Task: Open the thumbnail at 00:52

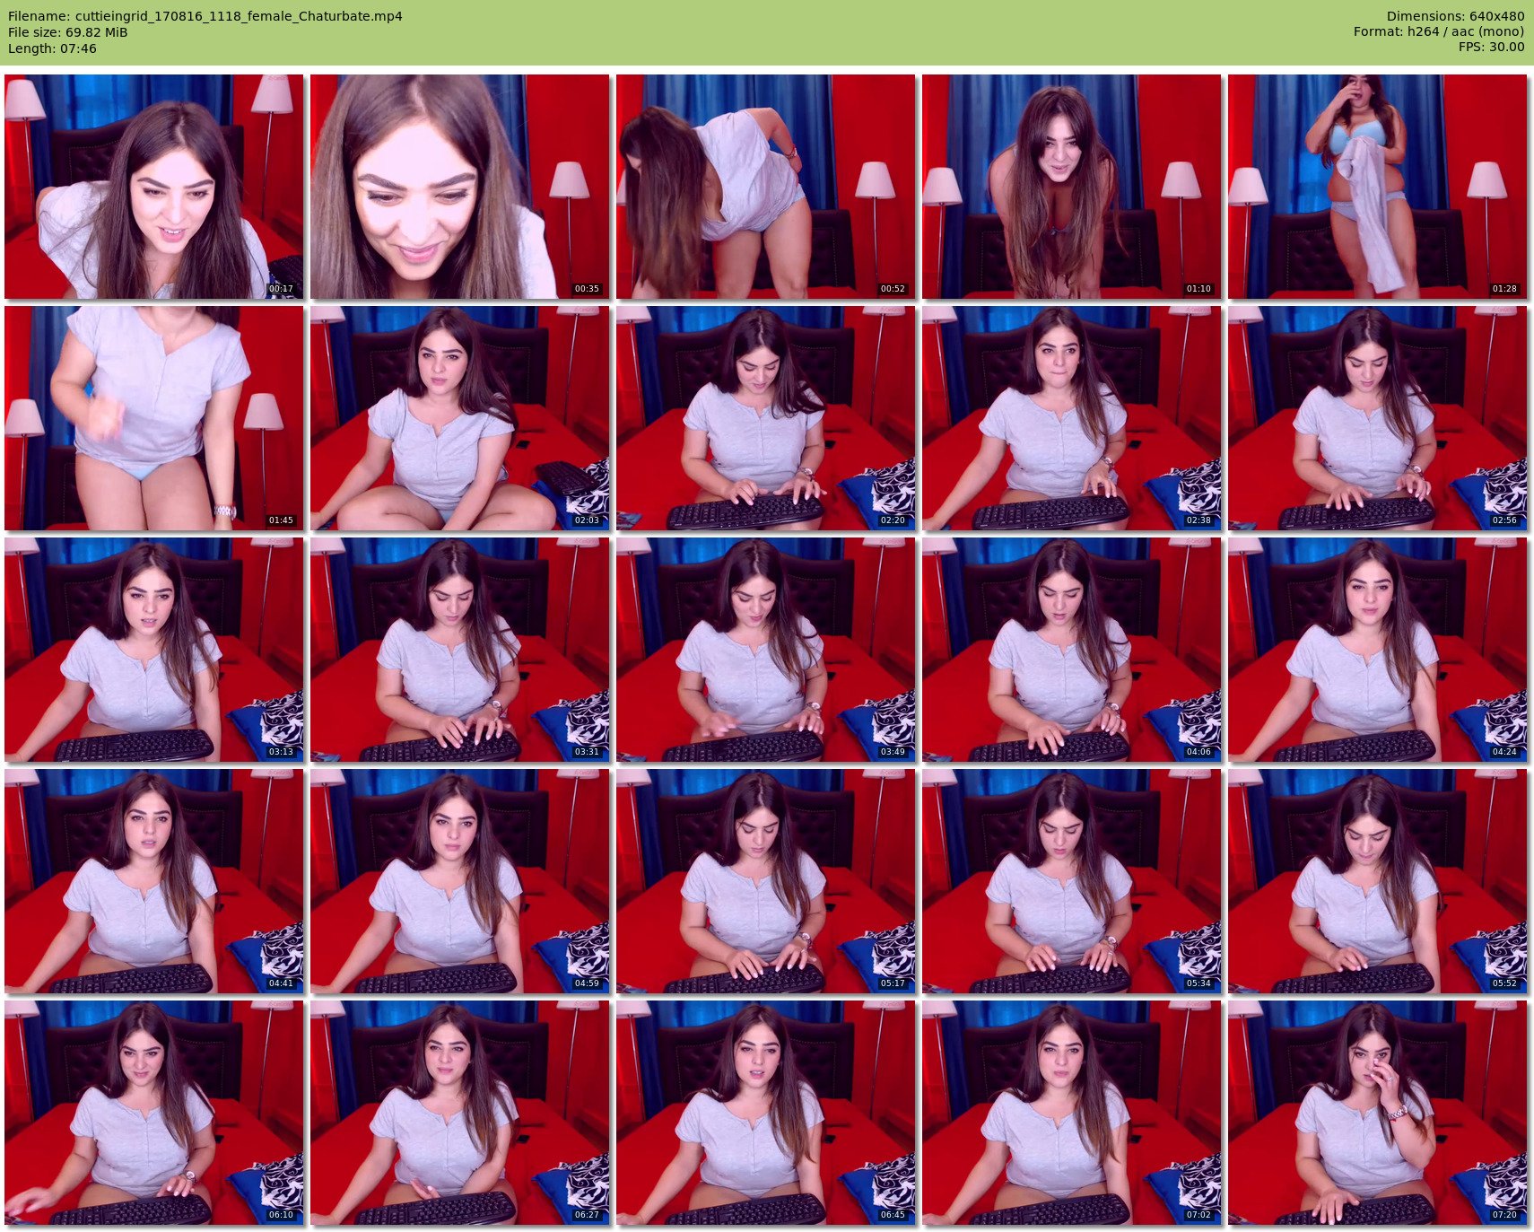Action: 765,187
